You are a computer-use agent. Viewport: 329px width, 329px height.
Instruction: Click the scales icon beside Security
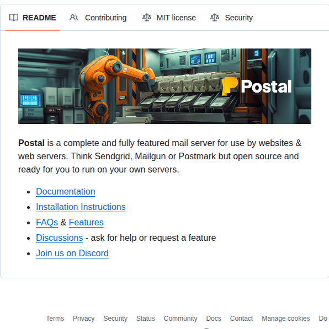pos(215,18)
